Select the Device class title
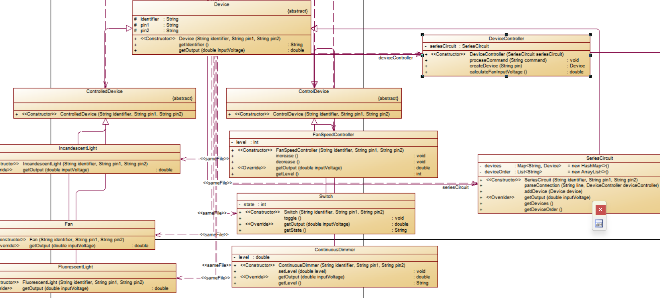Image resolution: width=660 pixels, height=298 pixels. pos(222,4)
